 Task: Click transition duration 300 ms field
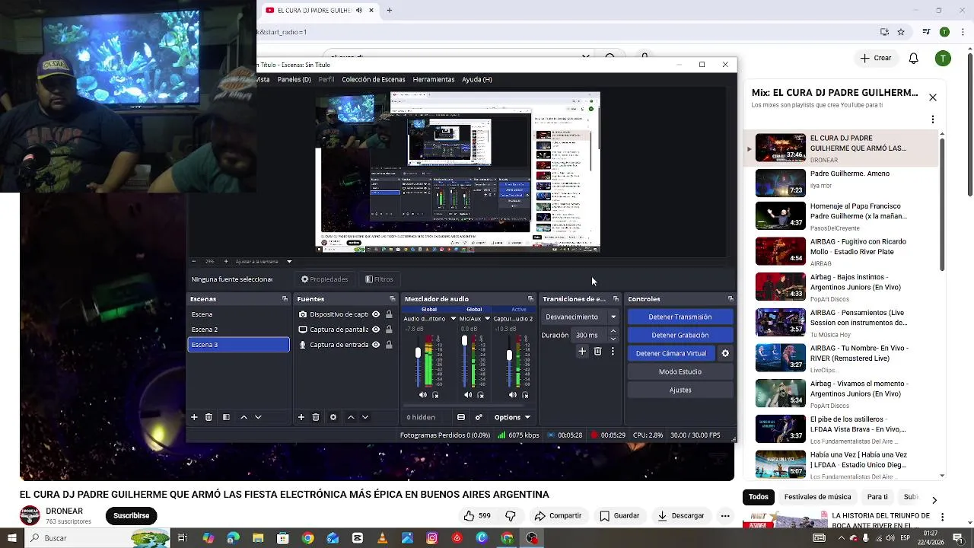pos(590,335)
